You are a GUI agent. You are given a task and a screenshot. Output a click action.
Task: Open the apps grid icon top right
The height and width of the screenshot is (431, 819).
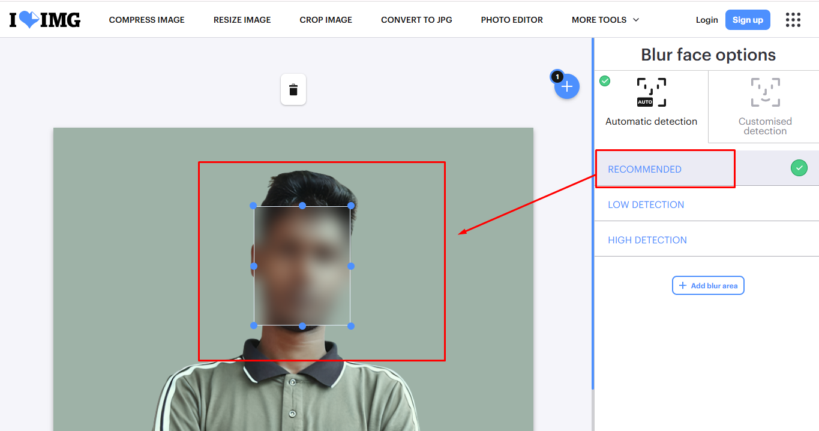[793, 20]
